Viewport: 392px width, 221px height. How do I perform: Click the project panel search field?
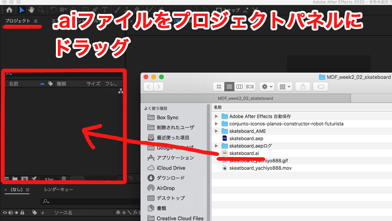[64, 73]
